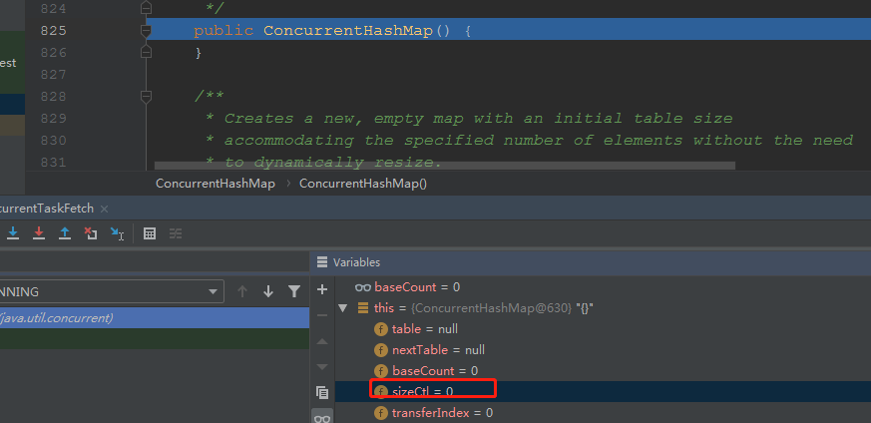Viewport: 871px width, 423px height.
Task: Fold the Javadoc comment at line 828
Action: [x=147, y=96]
